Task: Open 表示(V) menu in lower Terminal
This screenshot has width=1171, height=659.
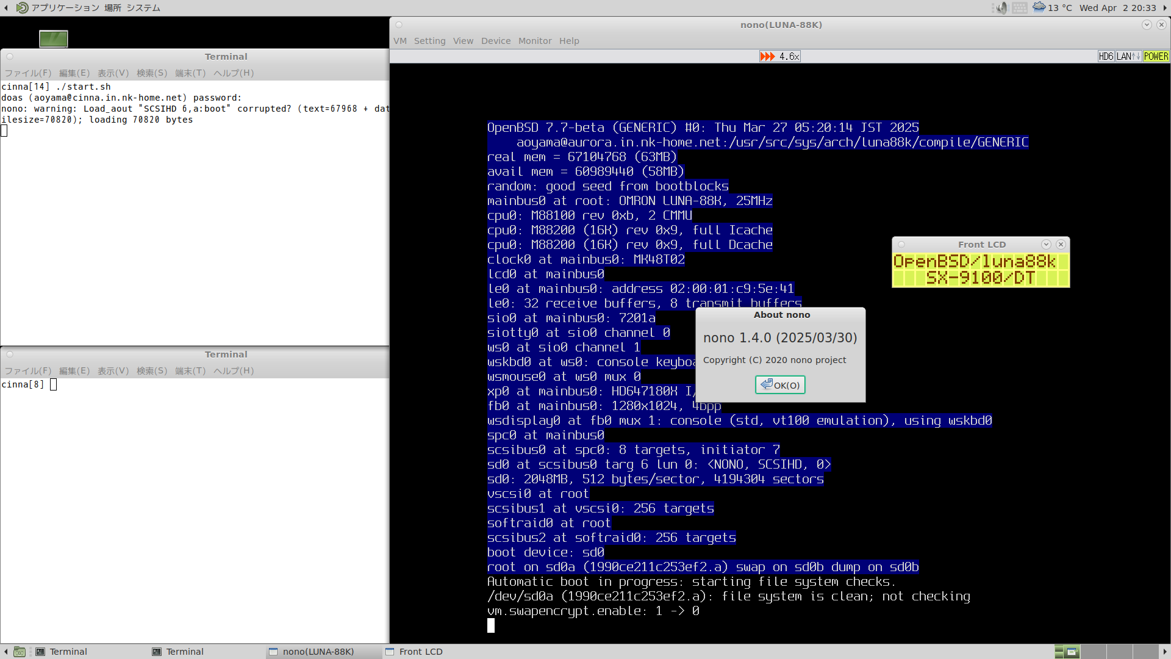Action: [113, 371]
